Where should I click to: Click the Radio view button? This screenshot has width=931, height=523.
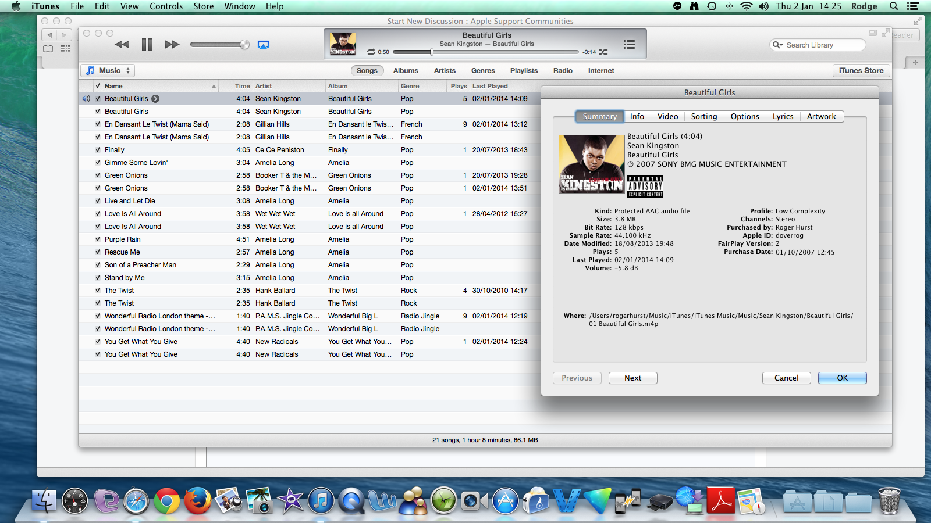(563, 71)
